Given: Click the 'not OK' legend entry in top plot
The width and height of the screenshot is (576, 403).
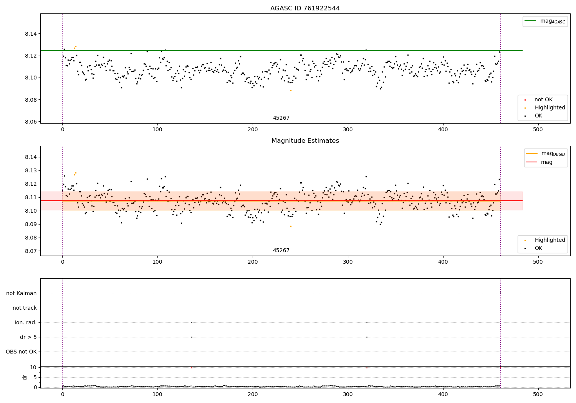Looking at the screenshot, I should [543, 100].
